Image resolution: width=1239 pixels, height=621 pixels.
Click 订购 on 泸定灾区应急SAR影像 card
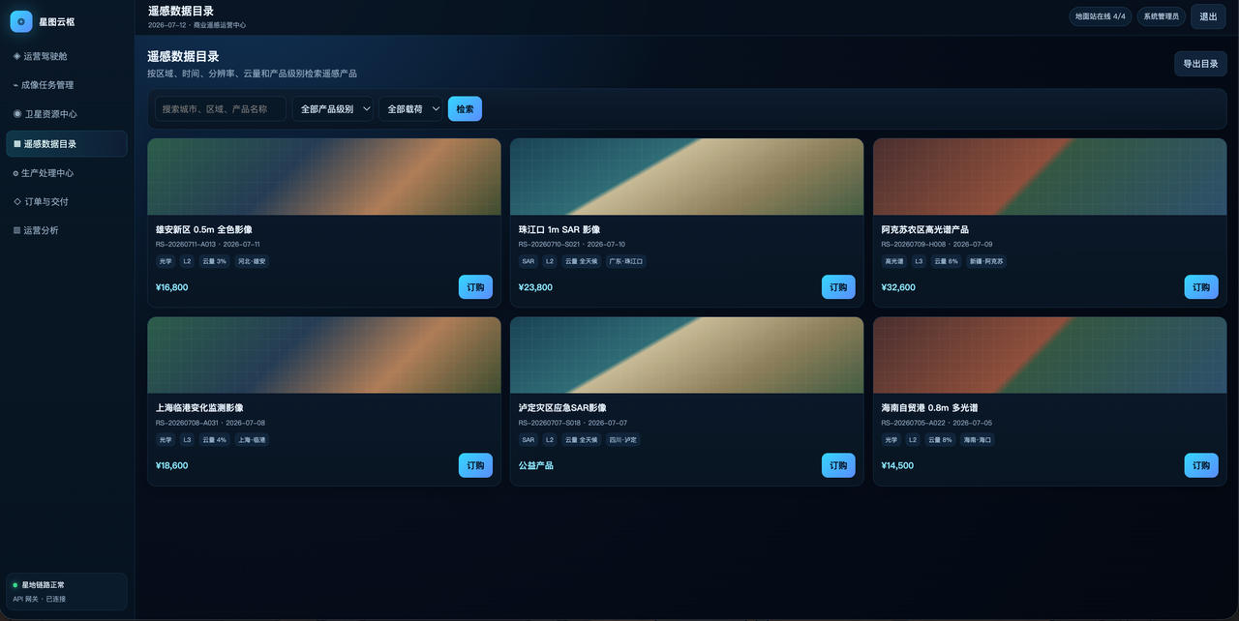tap(838, 465)
